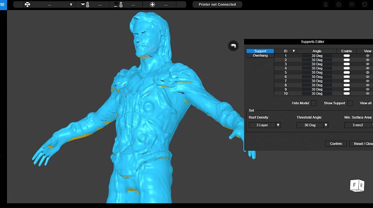Disable the Enable switch for support ID 9
This screenshot has height=208, width=373.
[x=347, y=90]
